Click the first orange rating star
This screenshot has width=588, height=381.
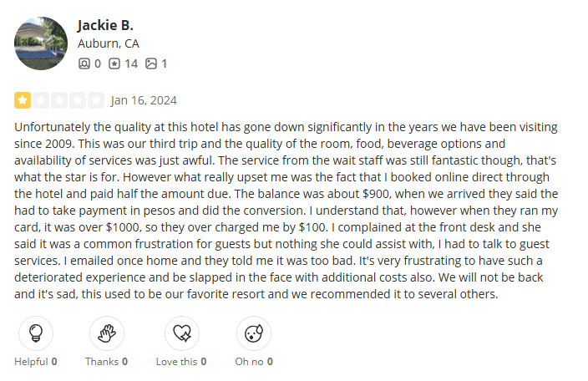[23, 101]
